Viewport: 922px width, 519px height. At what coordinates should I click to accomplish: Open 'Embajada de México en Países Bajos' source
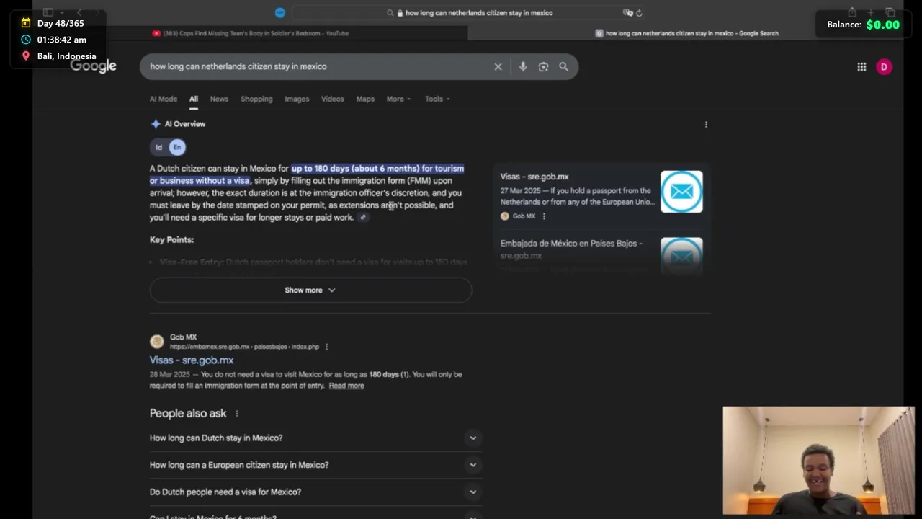click(571, 249)
